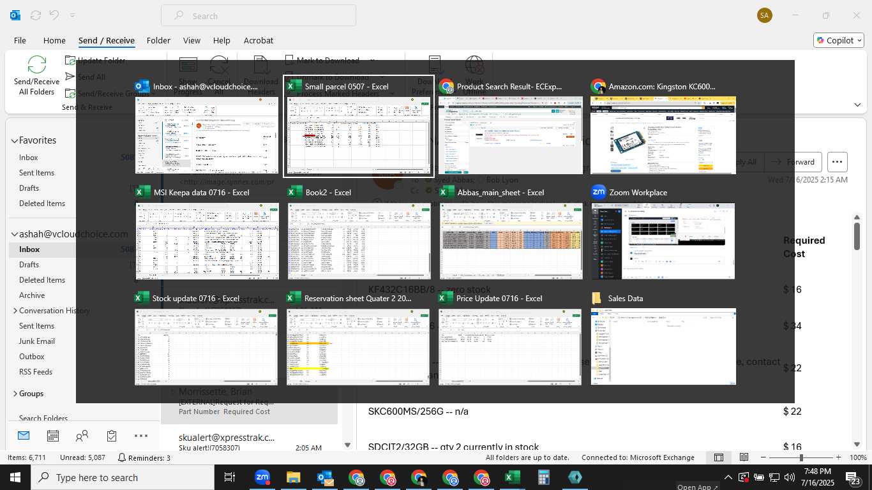Open the File menu tab
Image resolution: width=872 pixels, height=490 pixels.
[x=20, y=40]
